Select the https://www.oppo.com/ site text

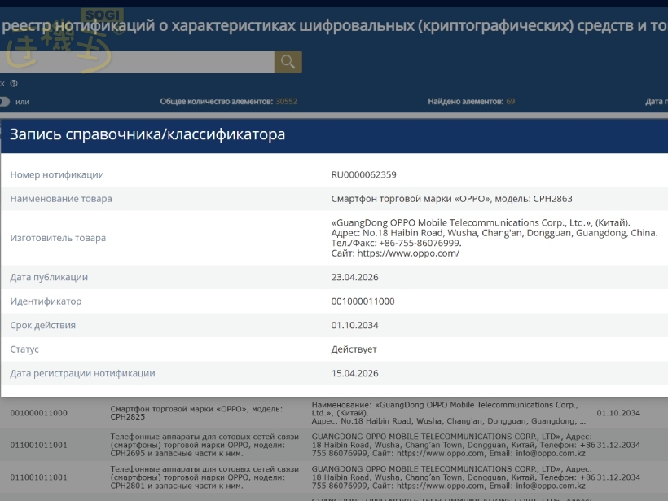click(408, 253)
